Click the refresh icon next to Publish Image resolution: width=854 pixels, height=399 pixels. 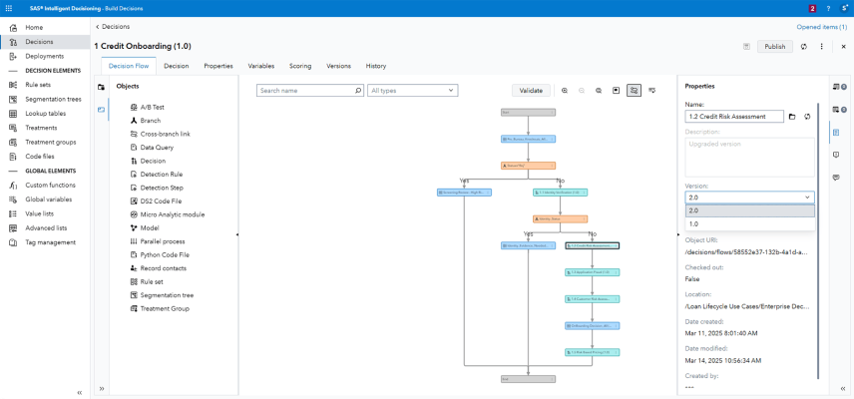click(804, 47)
